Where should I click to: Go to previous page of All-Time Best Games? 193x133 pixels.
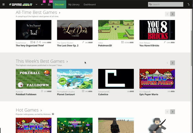[167, 14]
